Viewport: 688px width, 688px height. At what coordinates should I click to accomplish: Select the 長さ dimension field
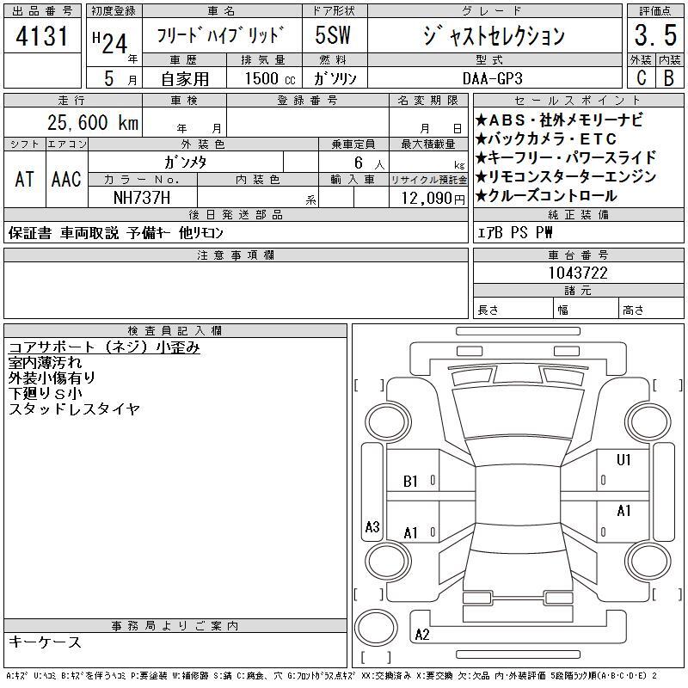tap(513, 310)
